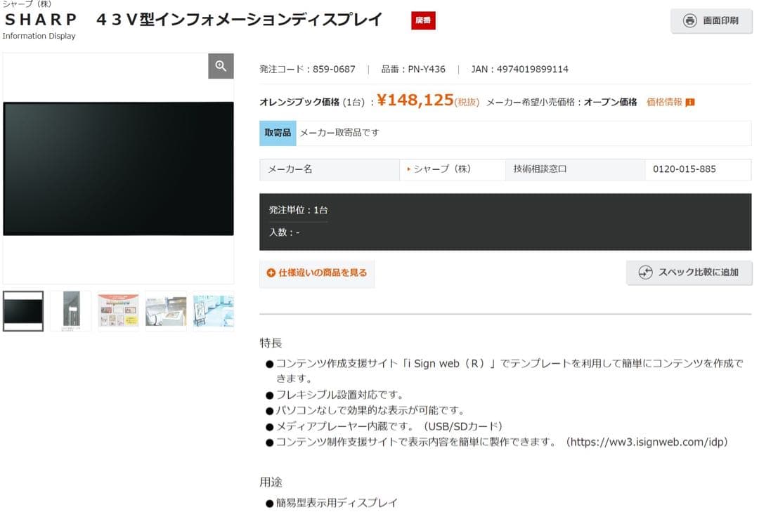Click the blue 取寄品 label
The height and width of the screenshot is (519, 759).
coord(277,133)
